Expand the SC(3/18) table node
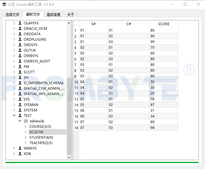205x169 pixels. 26,132
